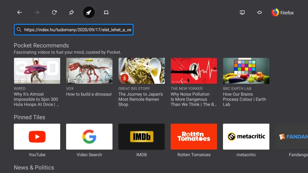
Task: Open the Fandango pinned tile
Action: pyautogui.click(x=292, y=137)
